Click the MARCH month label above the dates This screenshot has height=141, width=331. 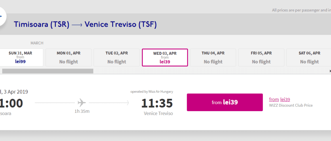coord(37,43)
